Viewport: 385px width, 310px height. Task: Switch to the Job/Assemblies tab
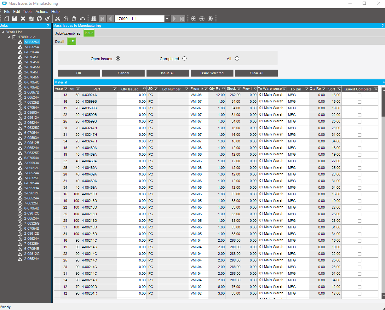click(x=67, y=33)
